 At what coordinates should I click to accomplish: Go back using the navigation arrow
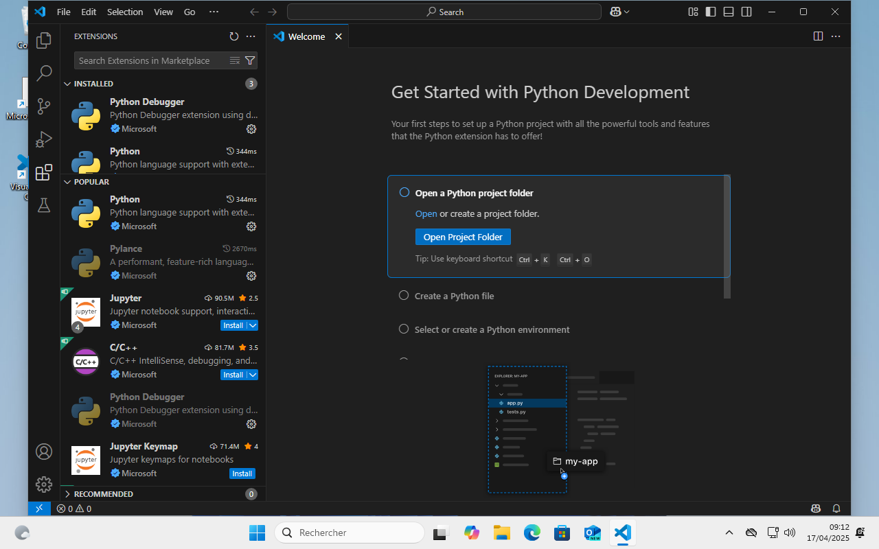pyautogui.click(x=255, y=12)
